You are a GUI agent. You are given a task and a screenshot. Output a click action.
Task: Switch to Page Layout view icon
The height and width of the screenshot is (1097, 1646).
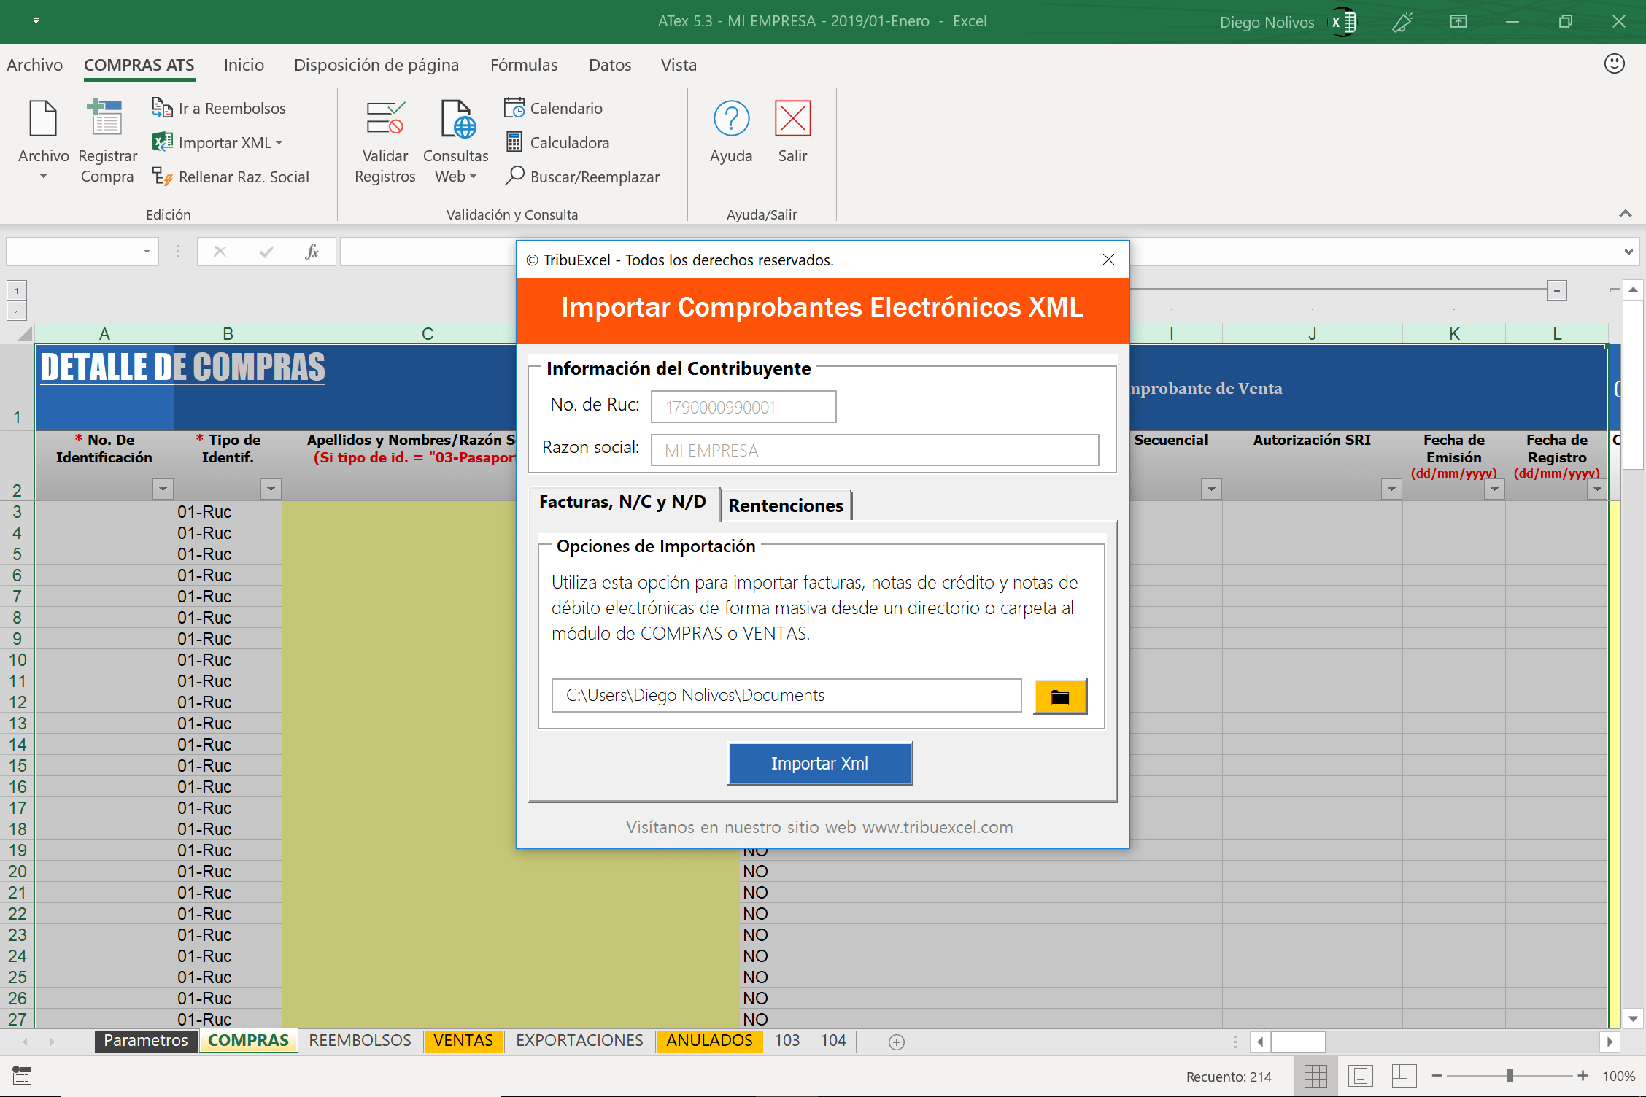[1360, 1076]
